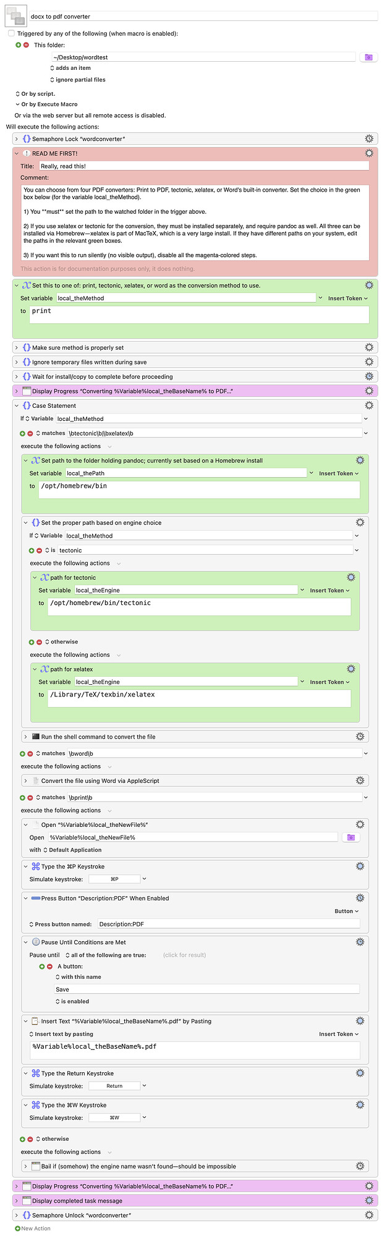
Task: Remove folder trigger with red minus icon
Action: tap(26, 45)
